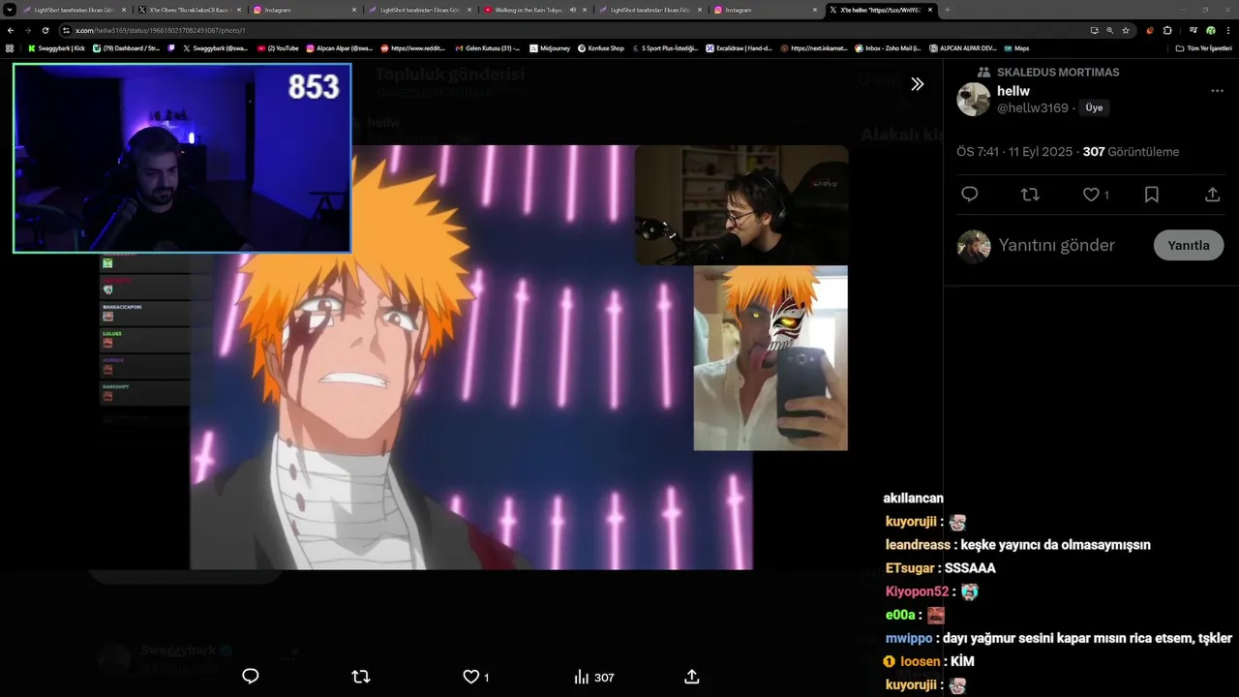Click the post timestamp ÖS 7:41 · 11 Eyl 2025
Image resolution: width=1239 pixels, height=697 pixels.
(x=1014, y=152)
